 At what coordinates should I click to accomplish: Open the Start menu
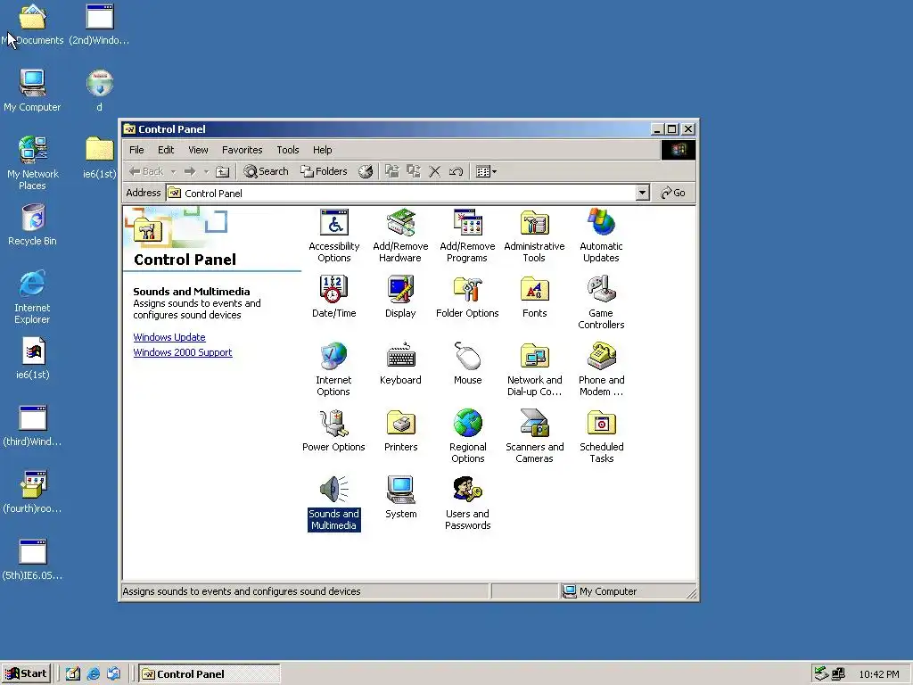26,674
